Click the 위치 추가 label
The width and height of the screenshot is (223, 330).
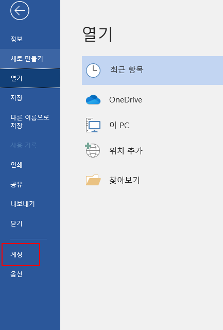click(126, 151)
